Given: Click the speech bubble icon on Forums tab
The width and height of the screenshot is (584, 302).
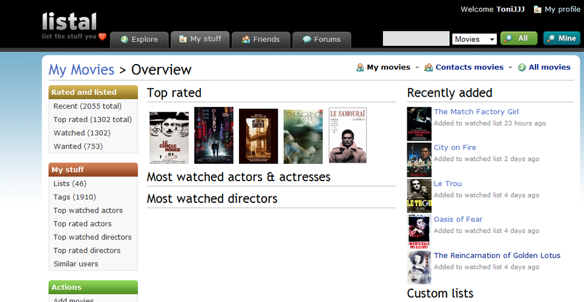Looking at the screenshot, I should [307, 39].
